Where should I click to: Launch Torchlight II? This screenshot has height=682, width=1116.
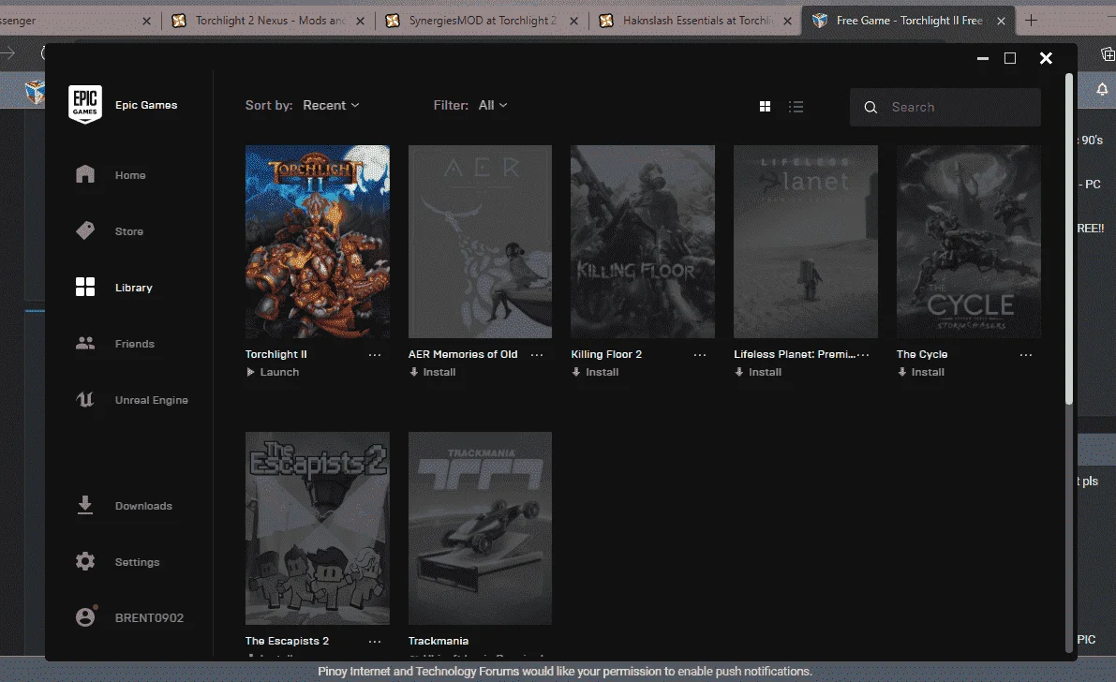273,372
